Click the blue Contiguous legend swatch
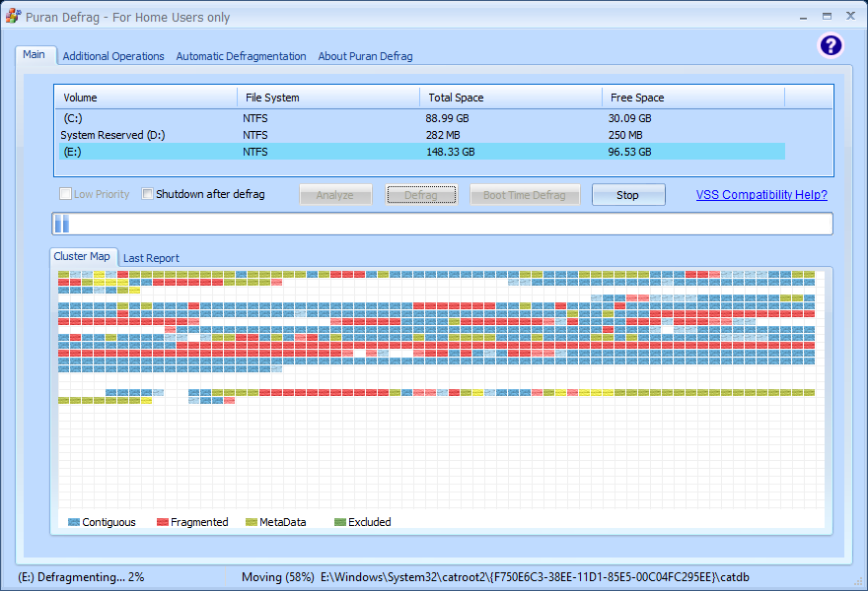The height and width of the screenshot is (591, 868). point(74,522)
